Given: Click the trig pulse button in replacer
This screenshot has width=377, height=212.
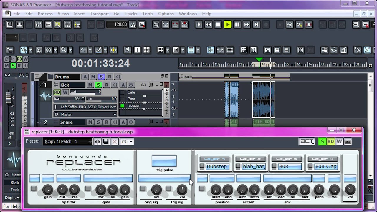Looking at the screenshot, I should click(164, 161).
